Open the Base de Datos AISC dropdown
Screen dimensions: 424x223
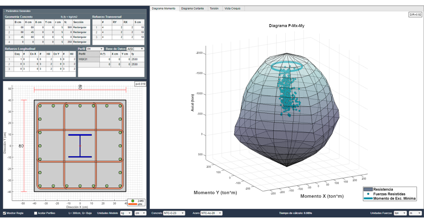click(135, 49)
